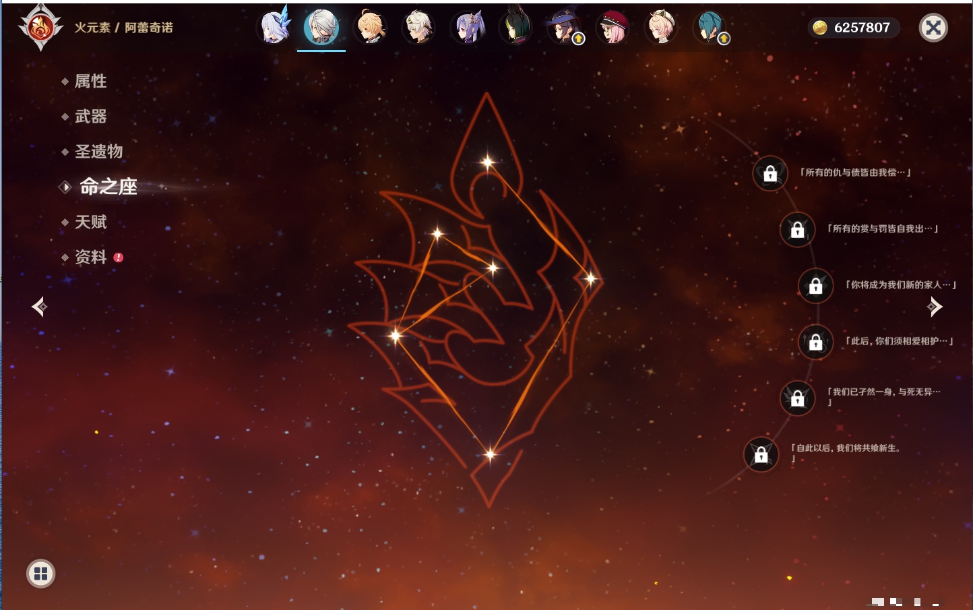
Task: Open the lock icon beside 所有的仇与债皆由我偿
Action: coord(770,173)
